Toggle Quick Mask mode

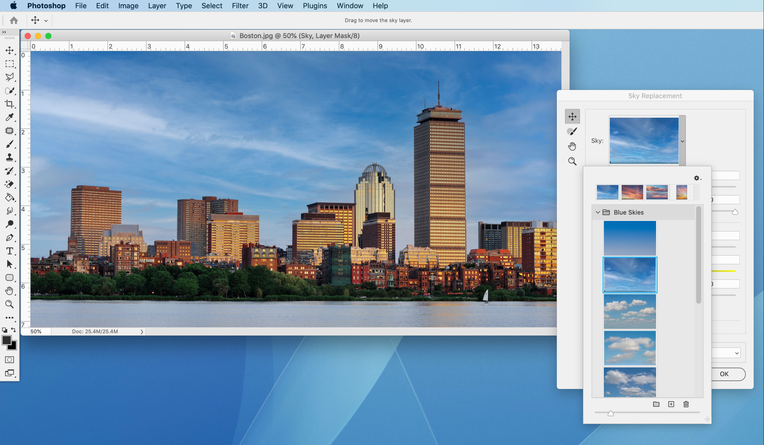pyautogui.click(x=9, y=360)
